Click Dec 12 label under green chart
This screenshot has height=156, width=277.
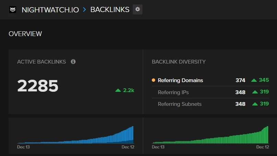262,147
